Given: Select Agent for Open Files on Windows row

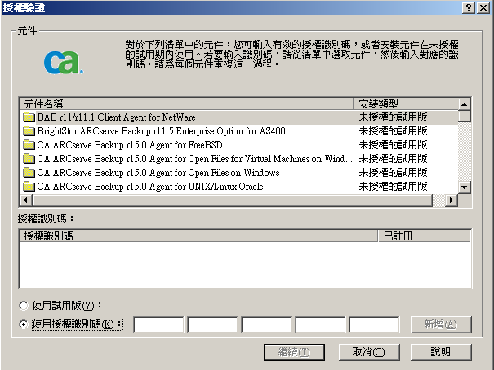Looking at the screenshot, I should (x=238, y=173).
